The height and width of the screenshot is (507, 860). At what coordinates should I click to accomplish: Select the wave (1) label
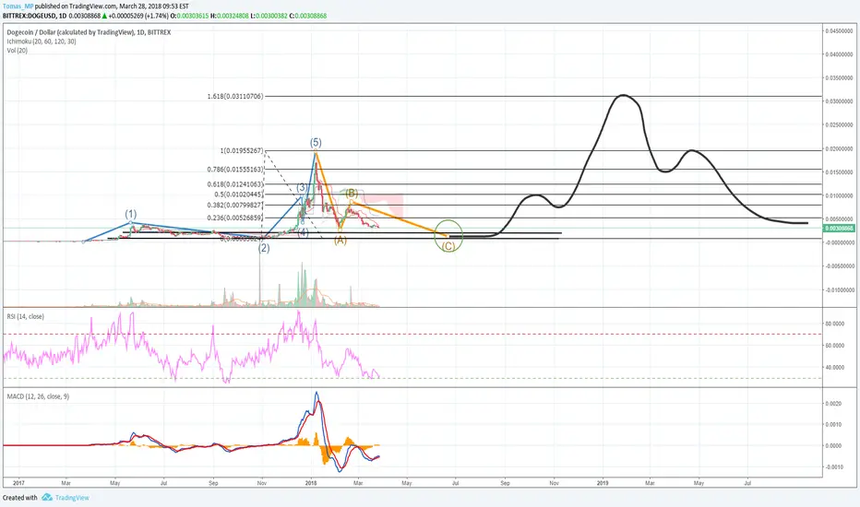[x=130, y=214]
